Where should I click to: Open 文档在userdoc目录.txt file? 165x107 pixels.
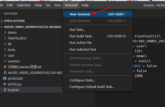[x=31, y=67]
